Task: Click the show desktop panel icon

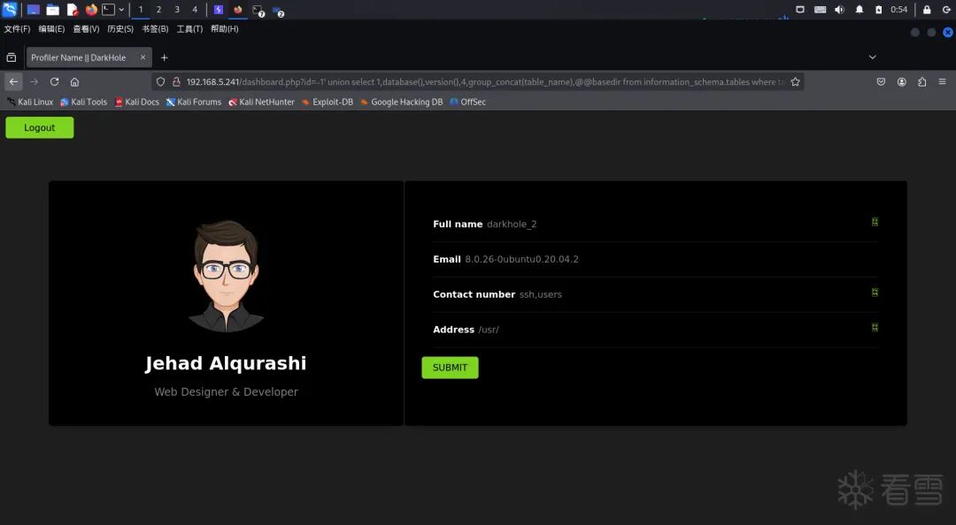Action: pyautogui.click(x=33, y=10)
